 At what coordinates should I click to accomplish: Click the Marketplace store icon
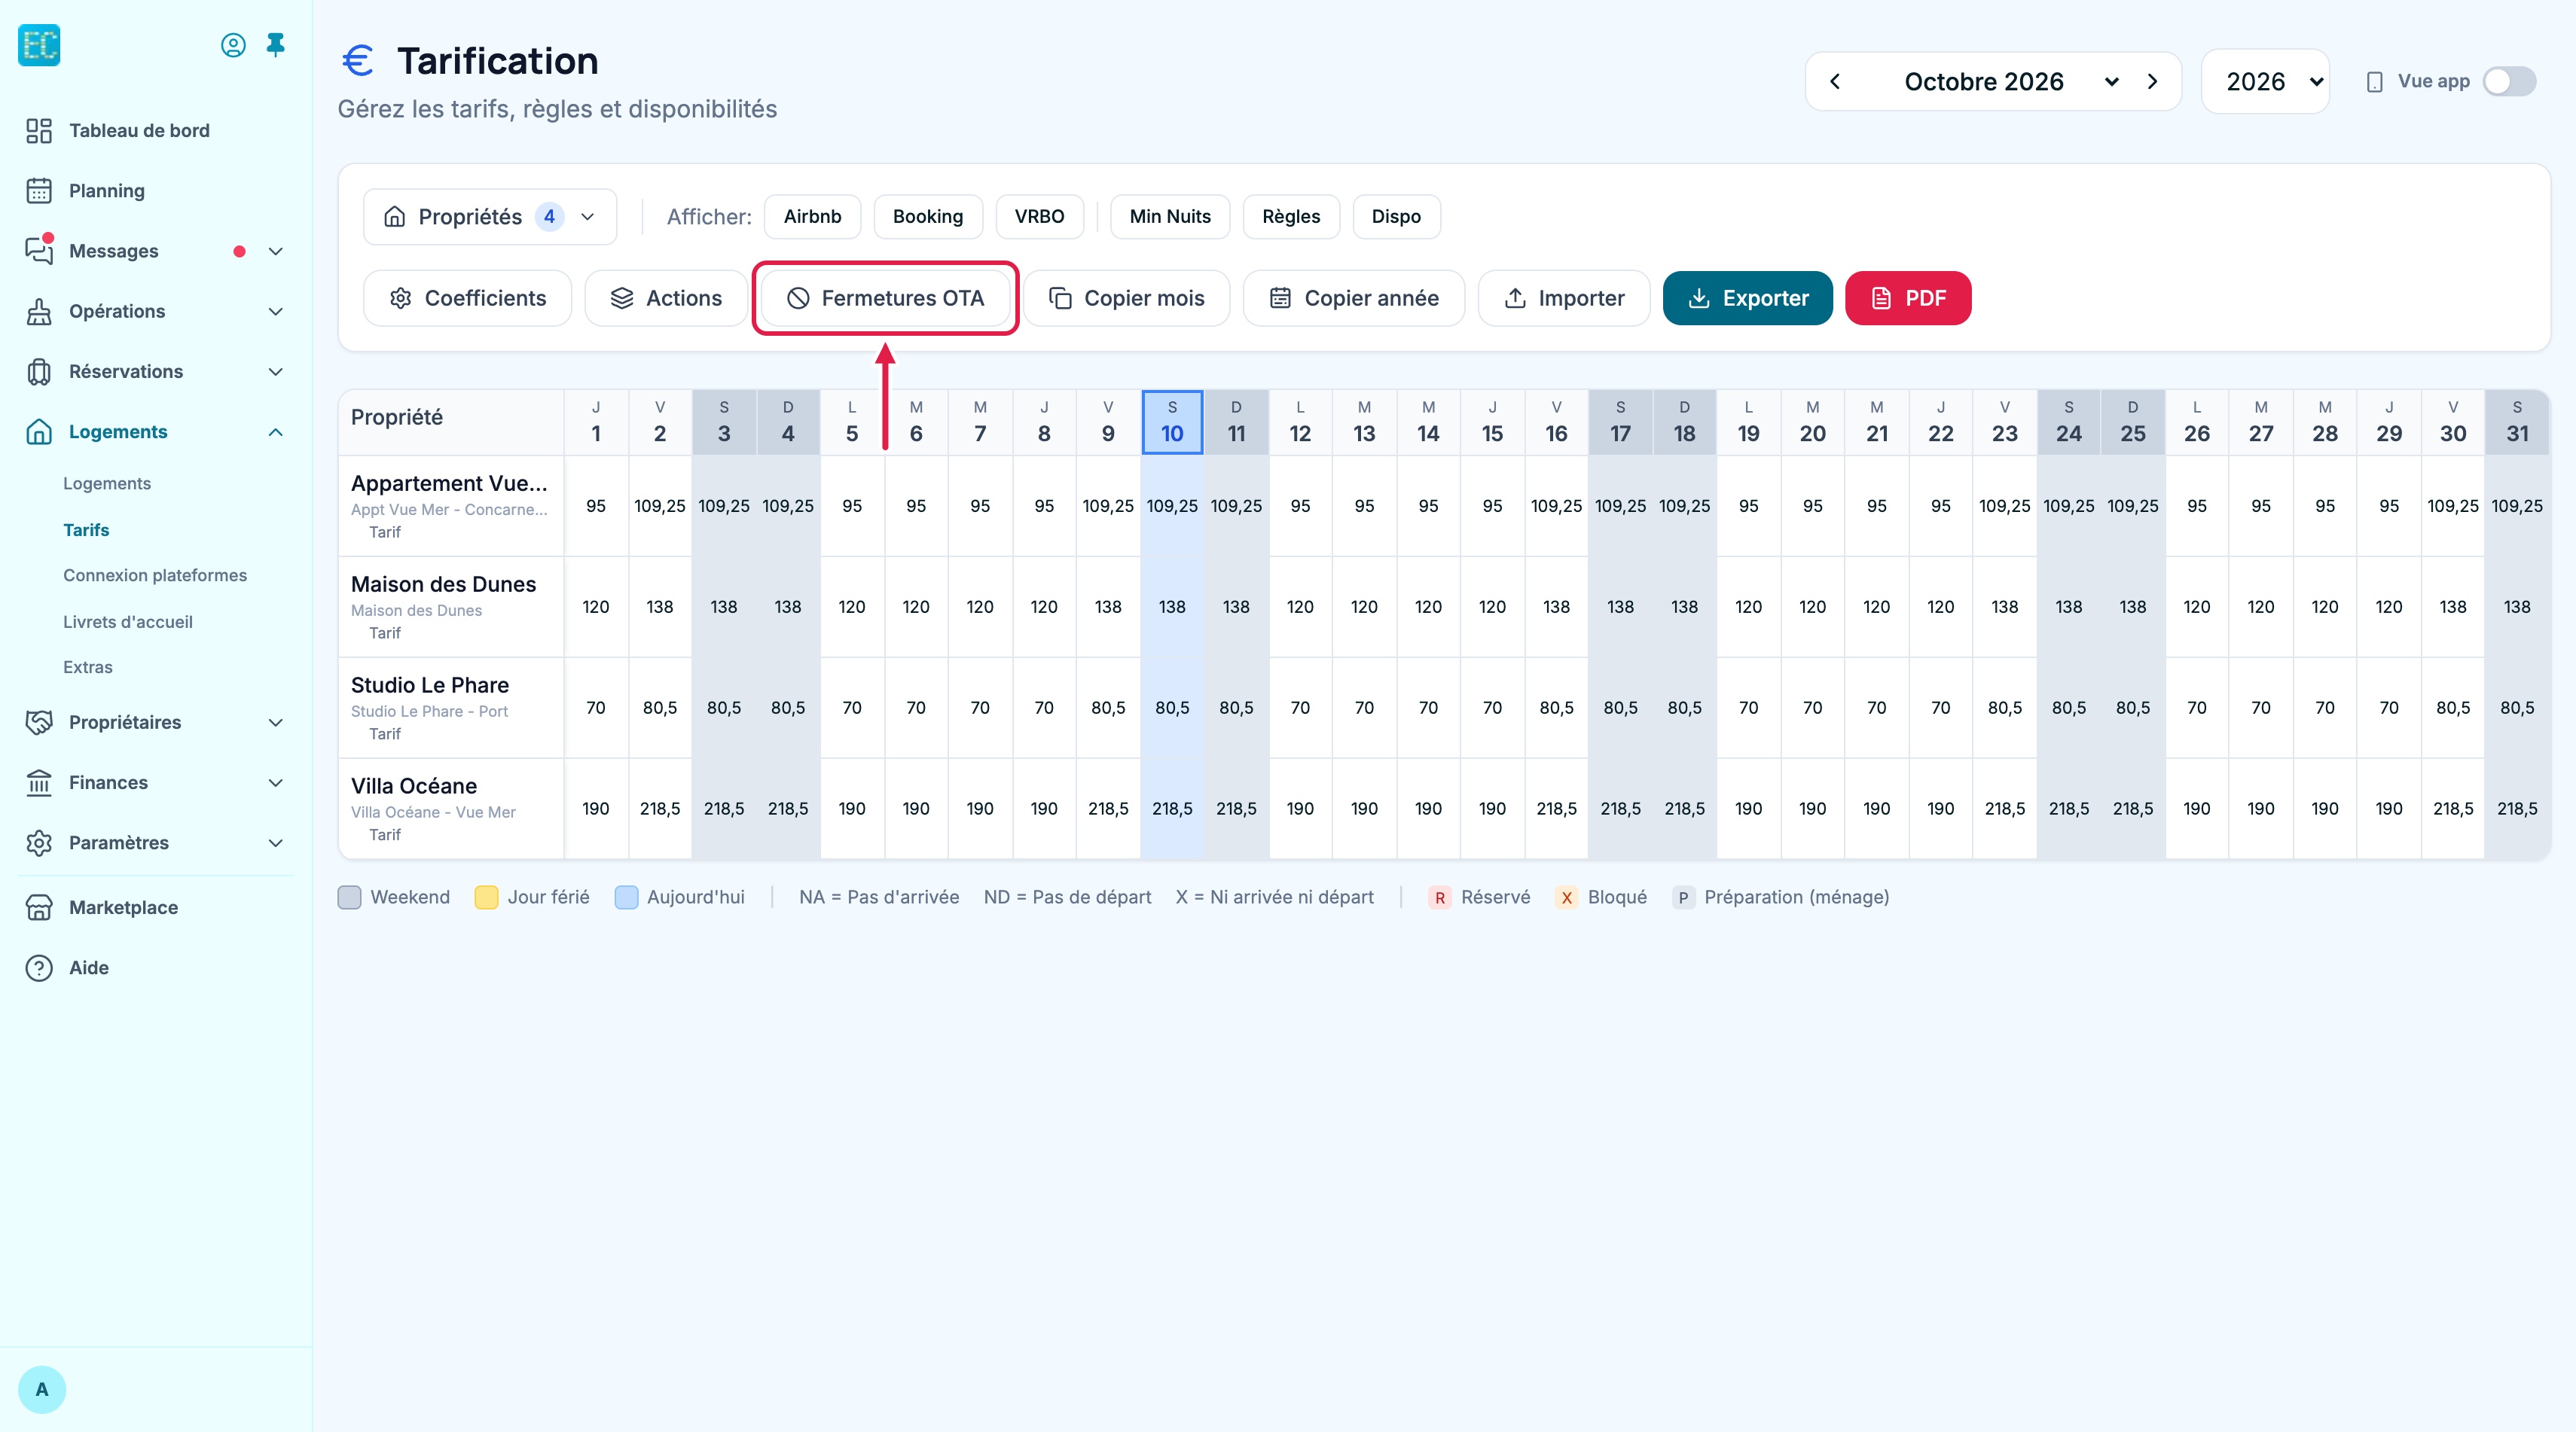pos(39,907)
